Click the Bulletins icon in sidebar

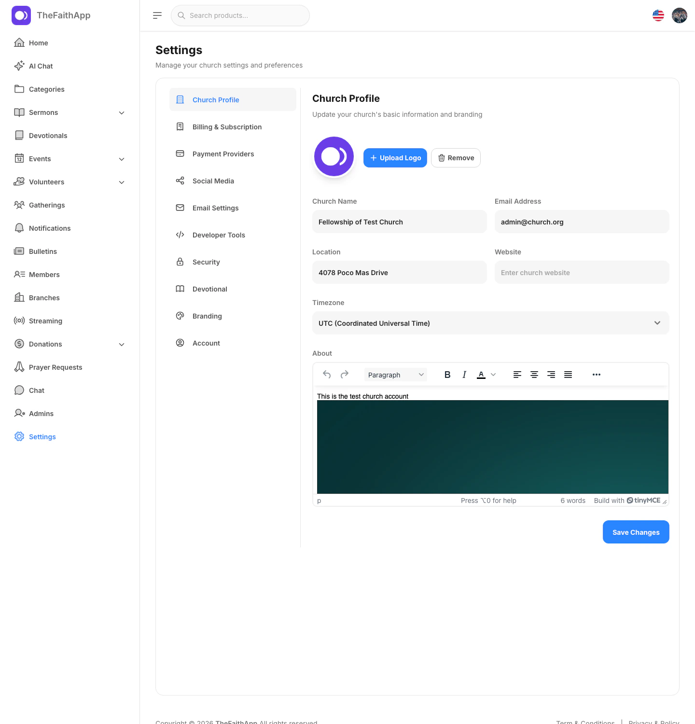tap(19, 251)
